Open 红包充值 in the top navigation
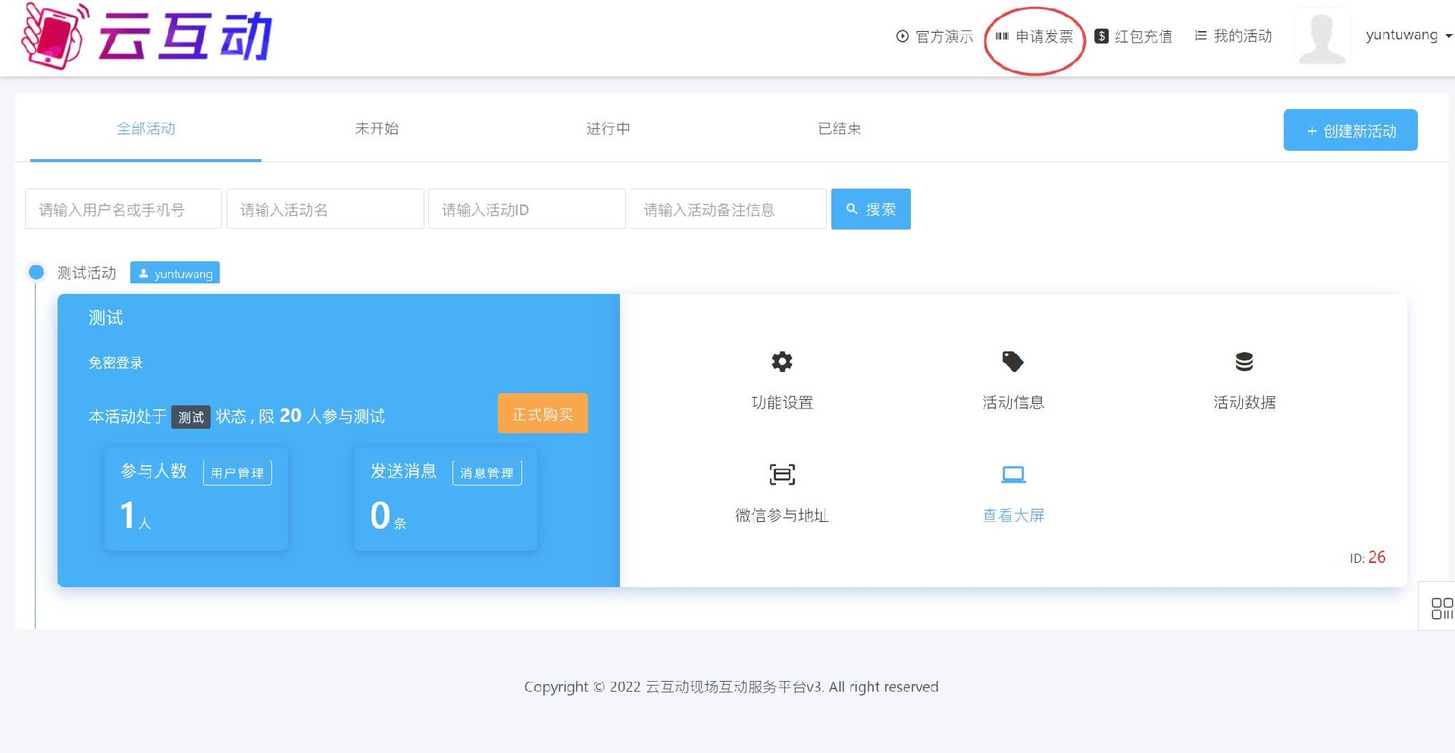This screenshot has height=753, width=1455. point(1134,36)
